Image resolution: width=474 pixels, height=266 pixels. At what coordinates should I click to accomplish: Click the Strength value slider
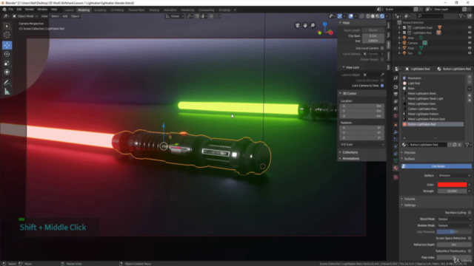pos(453,191)
